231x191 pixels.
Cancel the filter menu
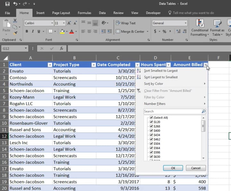[x=196, y=168]
